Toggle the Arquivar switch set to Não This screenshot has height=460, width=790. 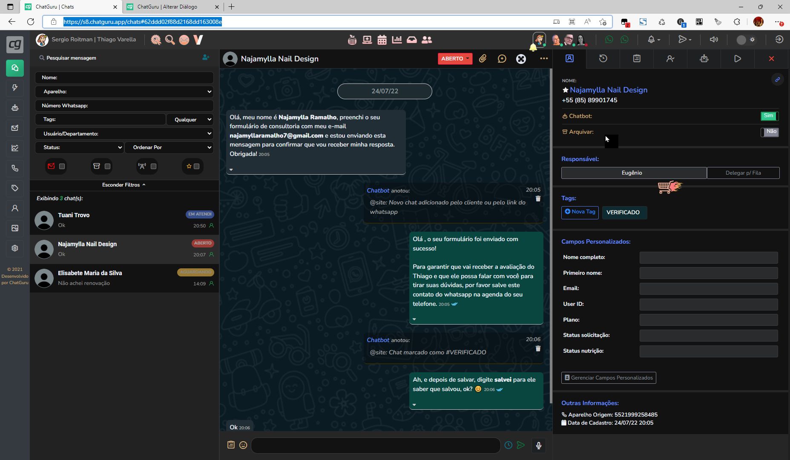(x=770, y=132)
